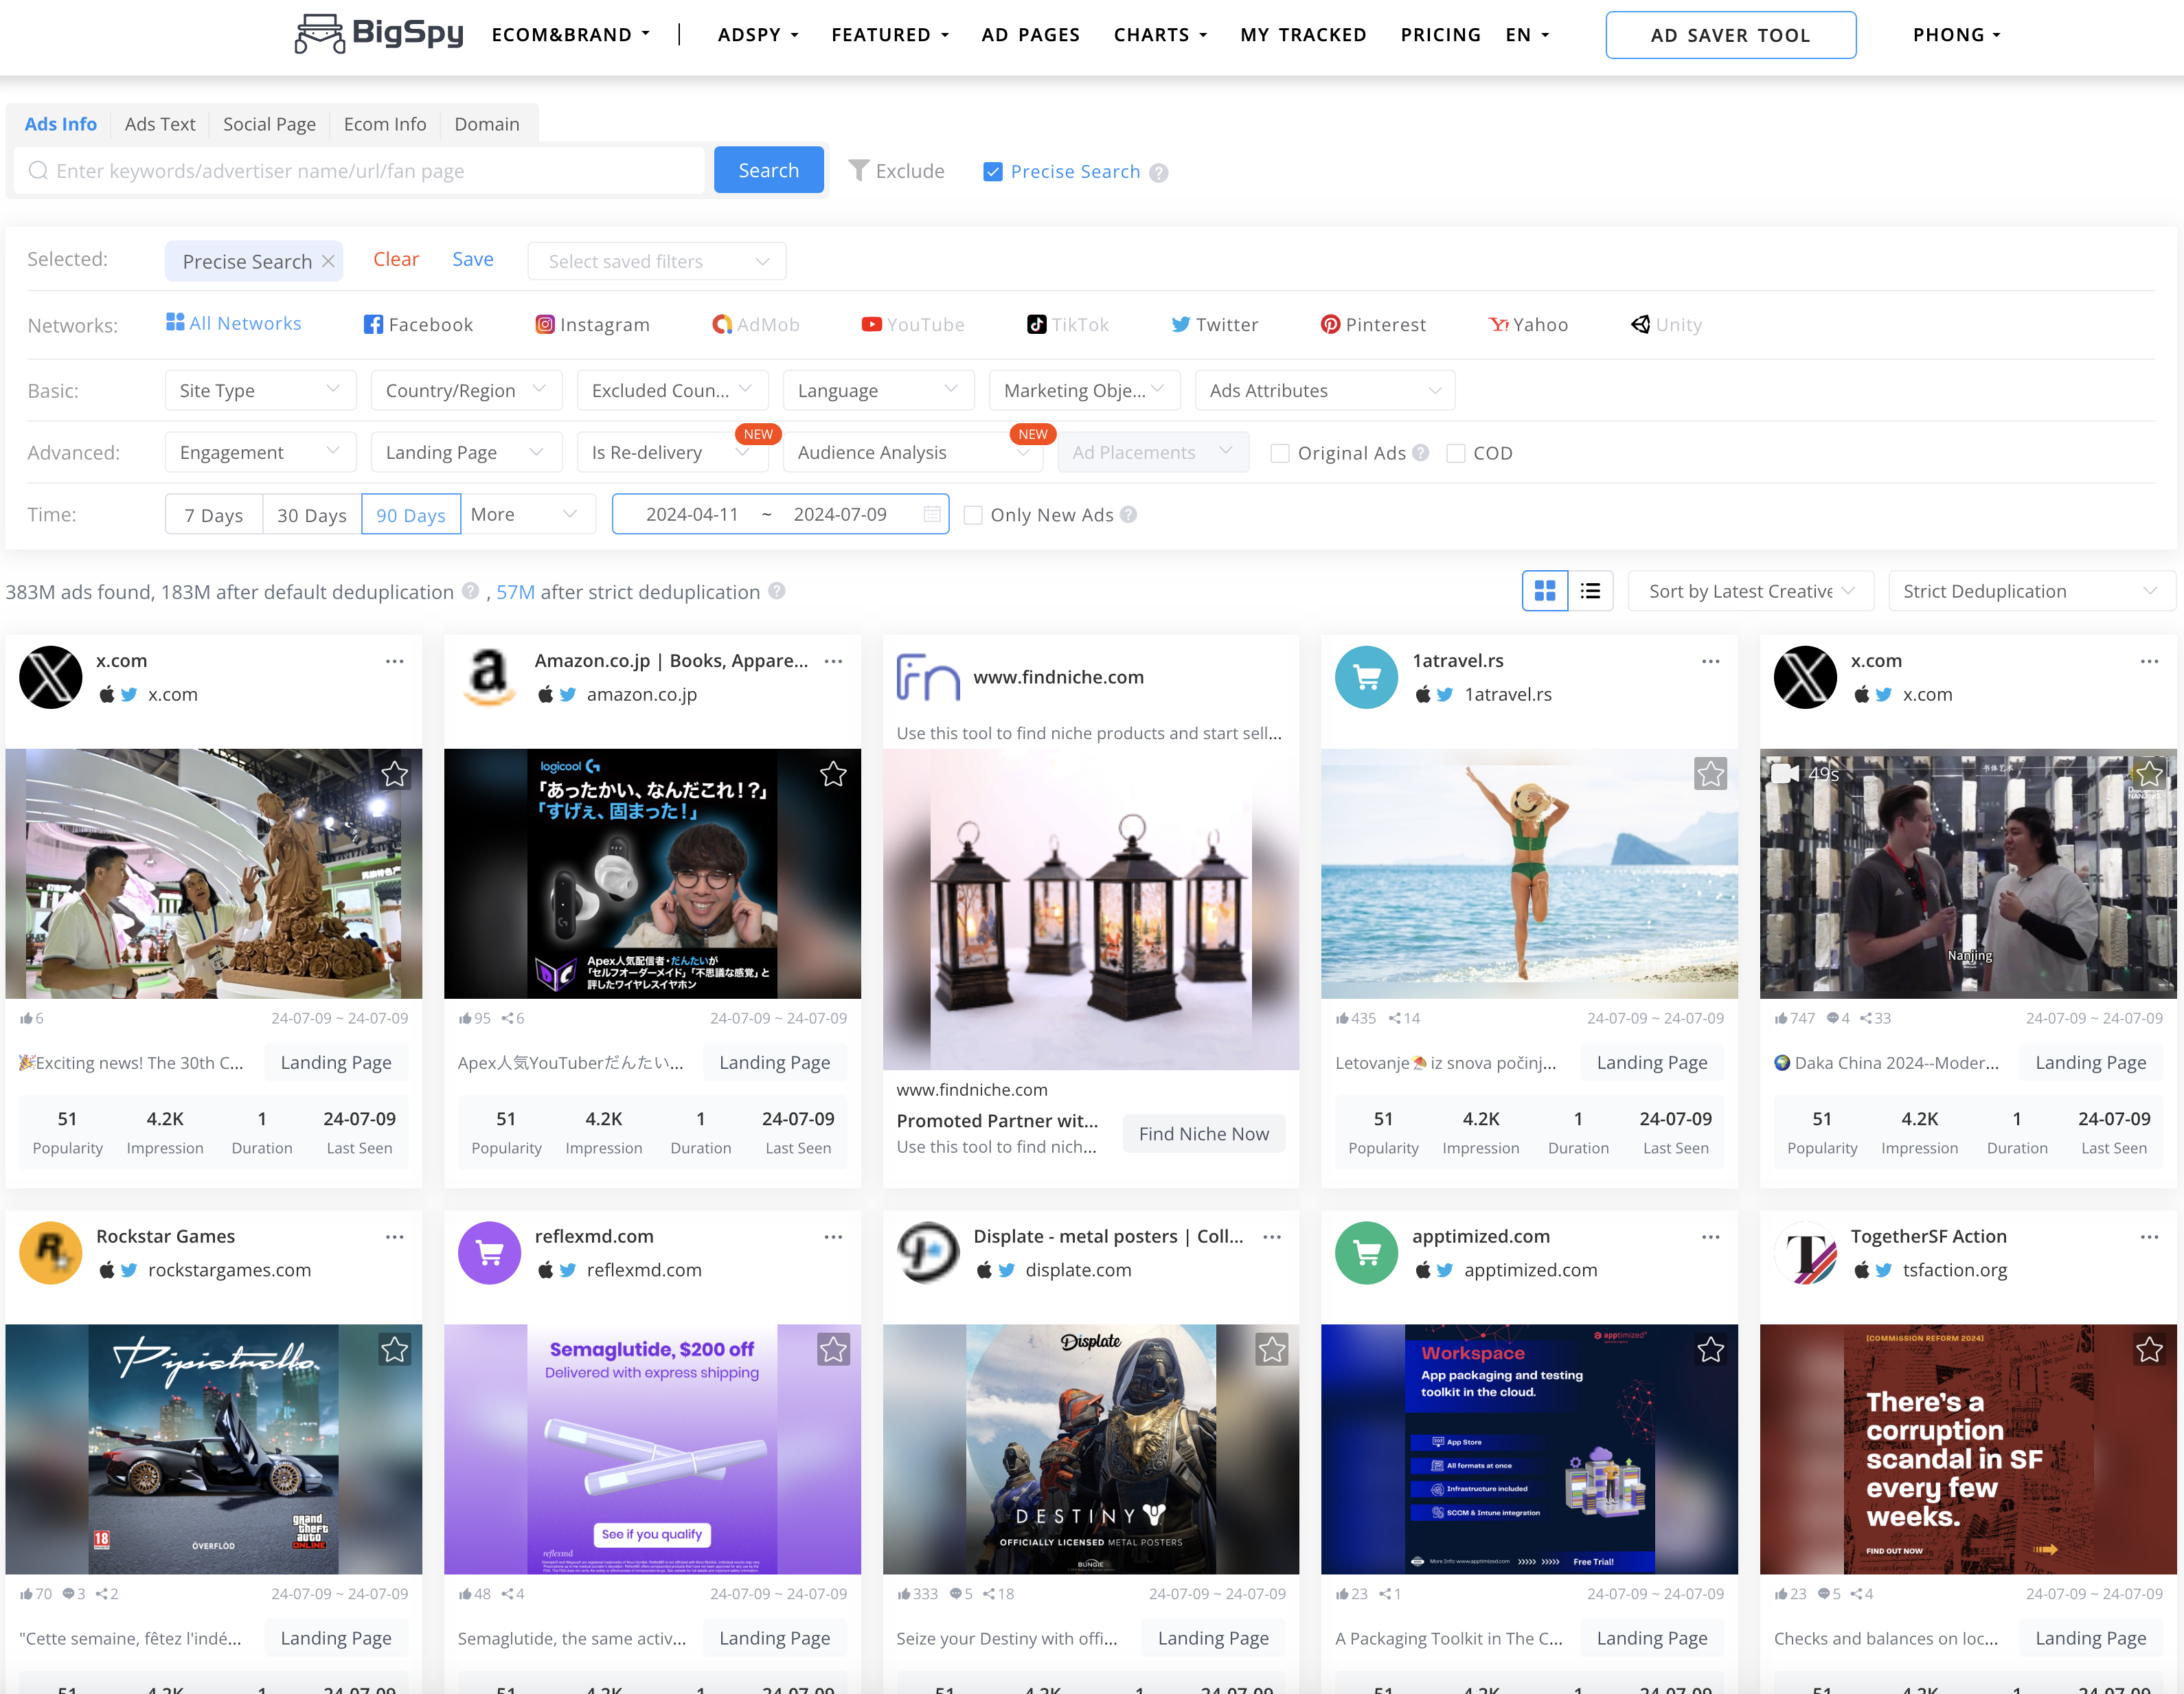This screenshot has height=1694, width=2184.
Task: Switch to grid view layout icon
Action: tap(1544, 591)
